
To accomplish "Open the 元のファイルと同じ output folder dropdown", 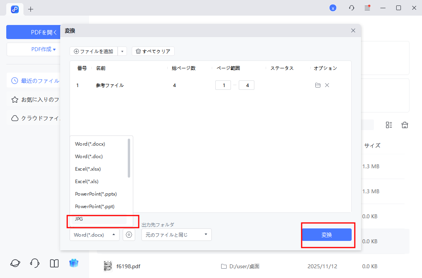I will click(x=176, y=235).
